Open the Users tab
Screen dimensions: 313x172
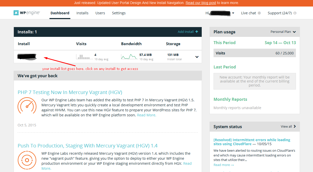(100, 13)
